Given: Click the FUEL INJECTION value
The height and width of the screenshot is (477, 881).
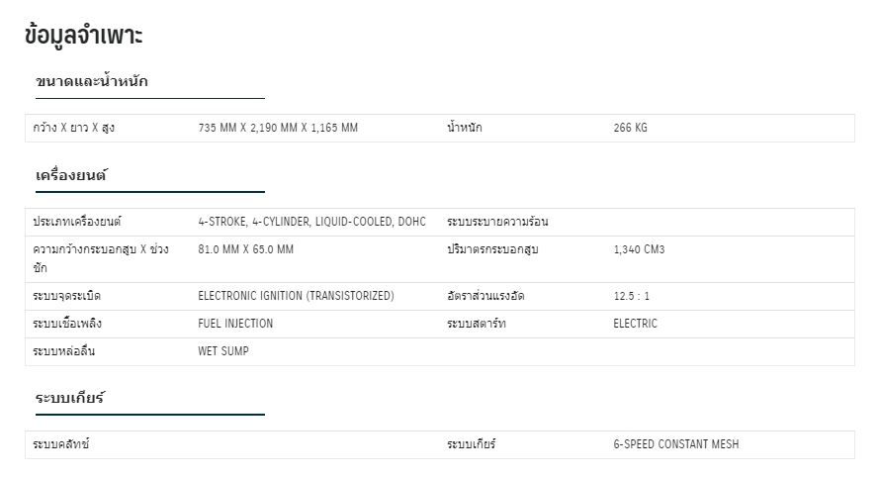Looking at the screenshot, I should pos(235,324).
